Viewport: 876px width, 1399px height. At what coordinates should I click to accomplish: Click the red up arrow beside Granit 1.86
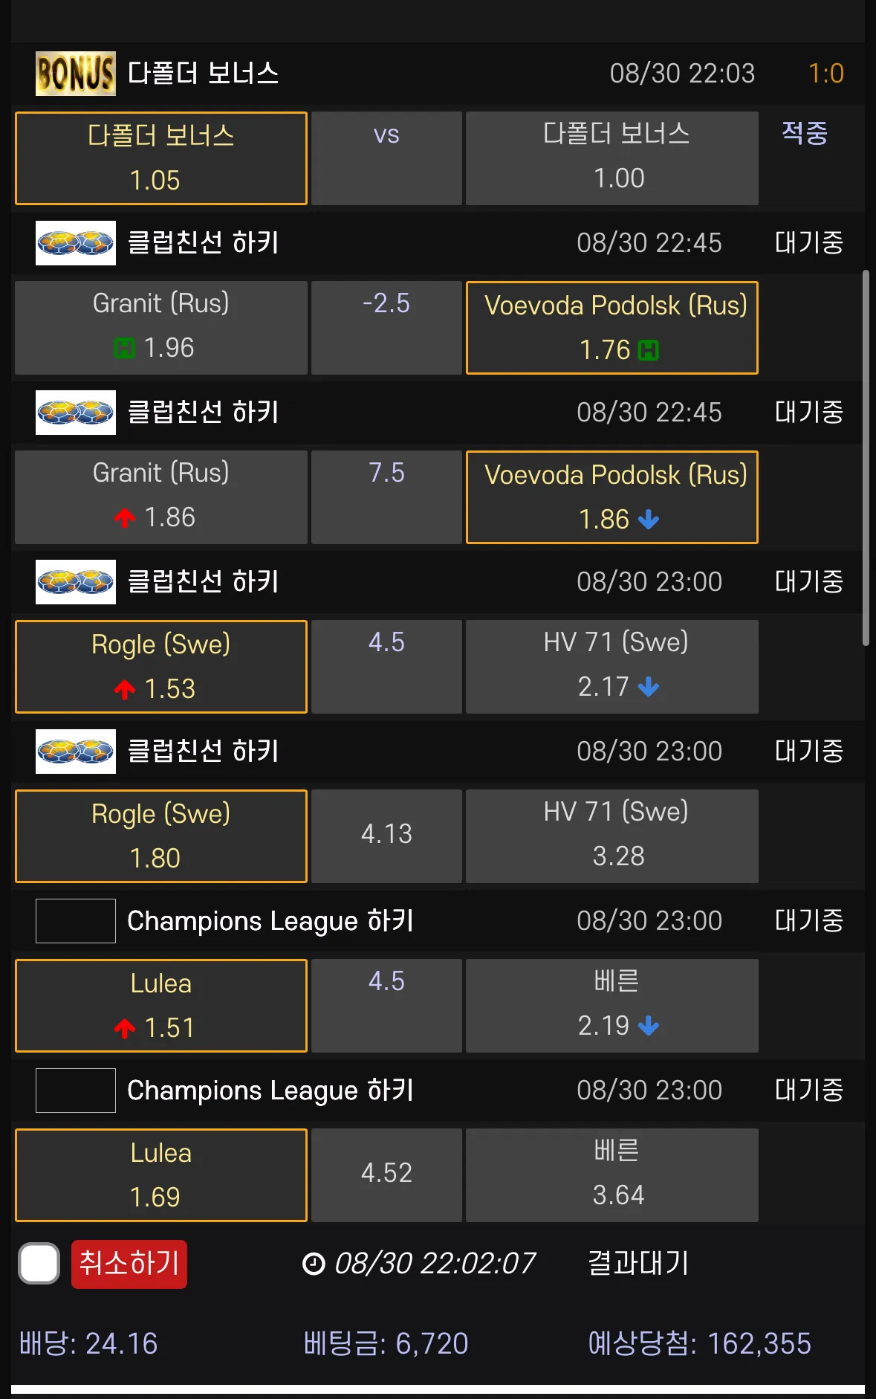(125, 517)
